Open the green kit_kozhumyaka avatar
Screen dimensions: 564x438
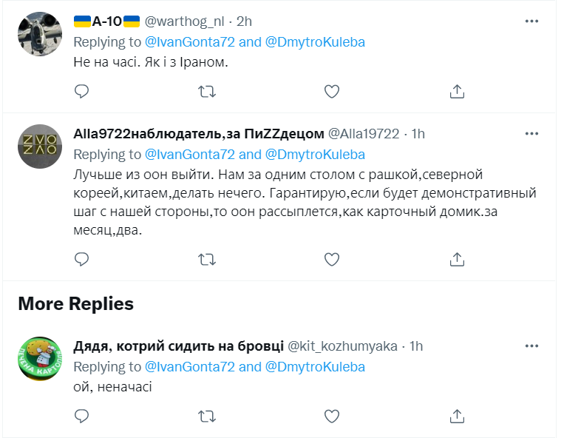pos(40,358)
